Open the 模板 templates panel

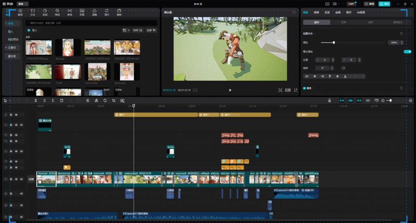click(119, 12)
